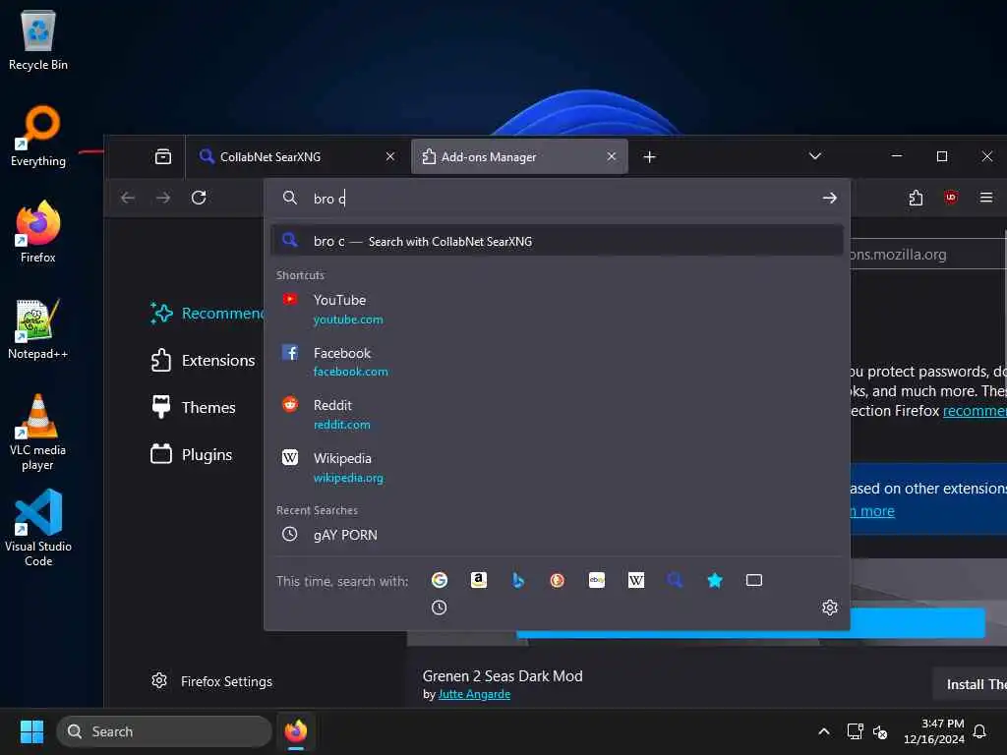The width and height of the screenshot is (1007, 755).
Task: Open Jutte Angarde author link
Action: [x=474, y=694]
